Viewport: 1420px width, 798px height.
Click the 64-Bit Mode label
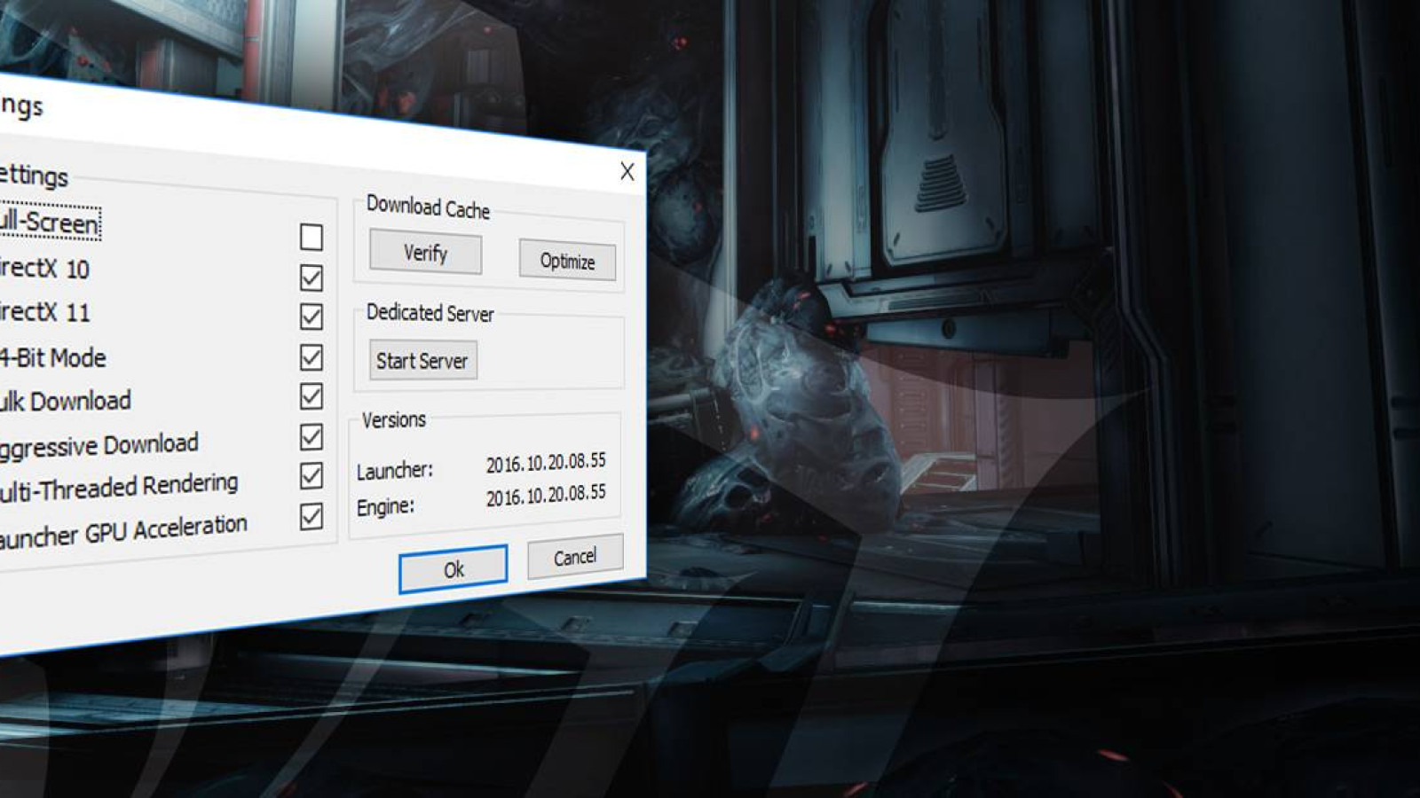click(52, 357)
